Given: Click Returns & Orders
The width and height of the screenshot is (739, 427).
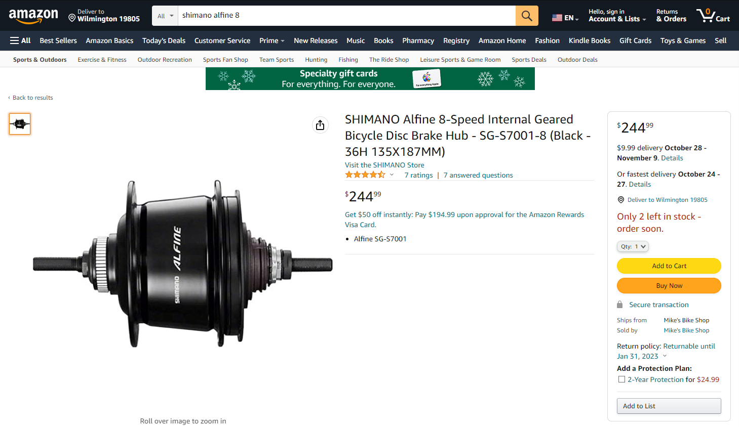Looking at the screenshot, I should pos(671,16).
